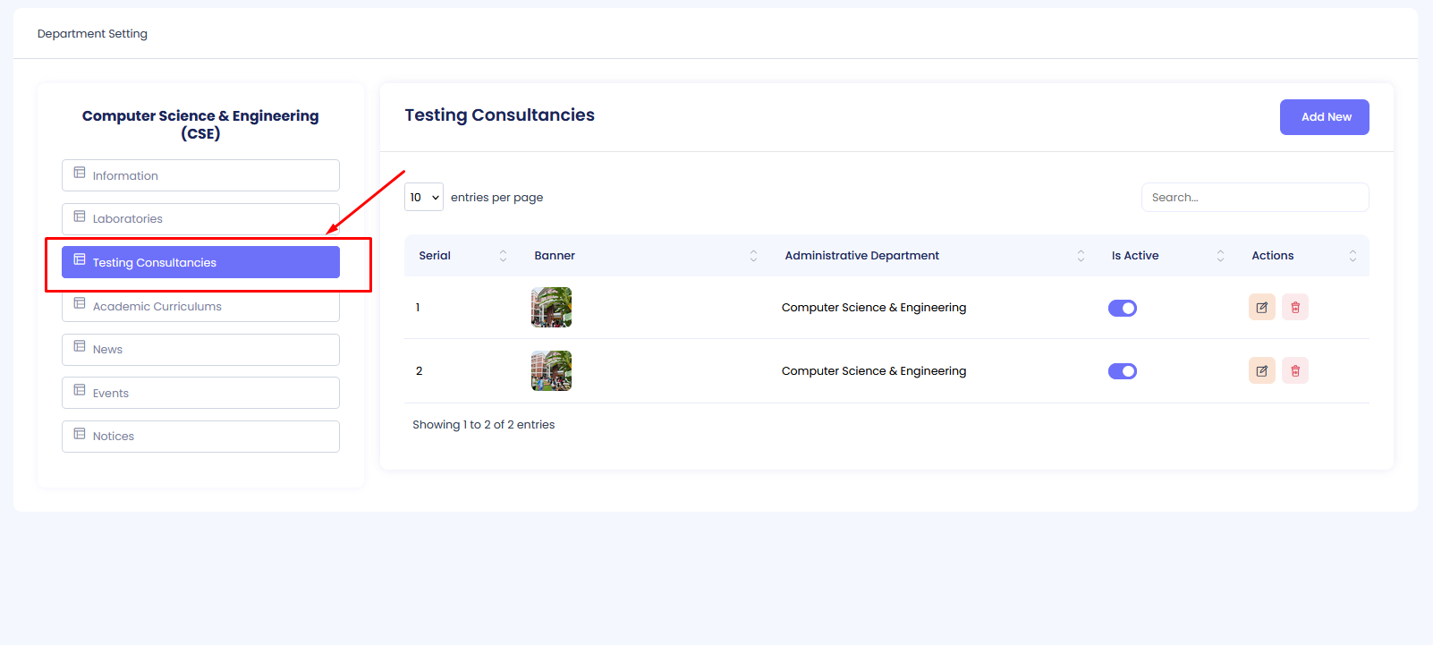Viewport: 1433px width, 645px height.
Task: Go to the News section
Action: click(200, 350)
